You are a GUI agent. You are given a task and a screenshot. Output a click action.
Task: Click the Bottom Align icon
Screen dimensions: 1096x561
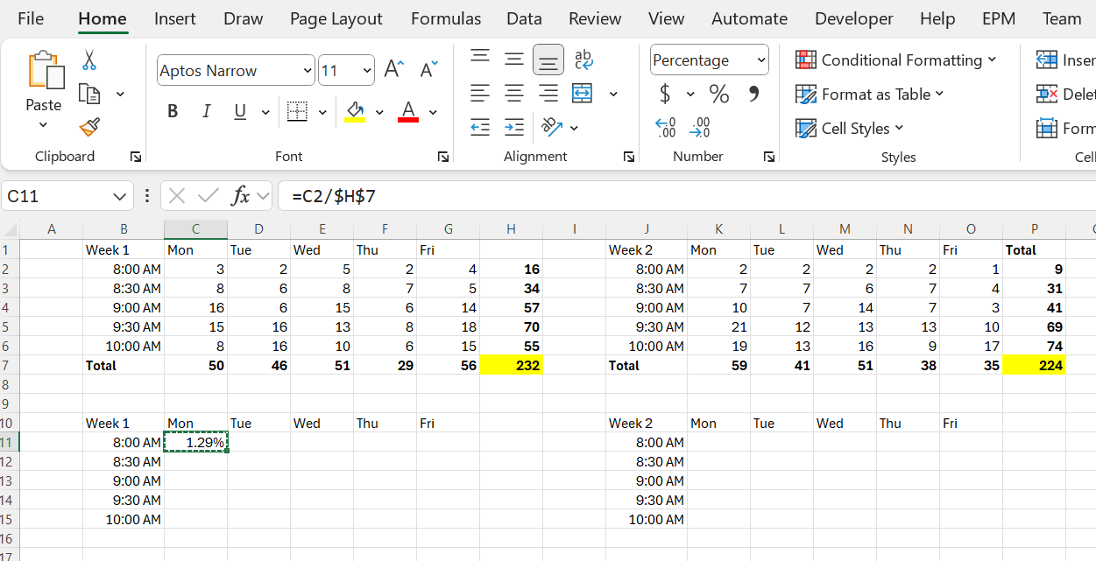[548, 60]
